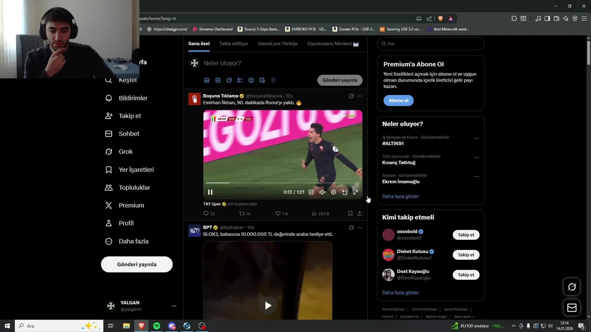
Task: Expand Daha fazla sidebar menu
Action: (x=127, y=241)
